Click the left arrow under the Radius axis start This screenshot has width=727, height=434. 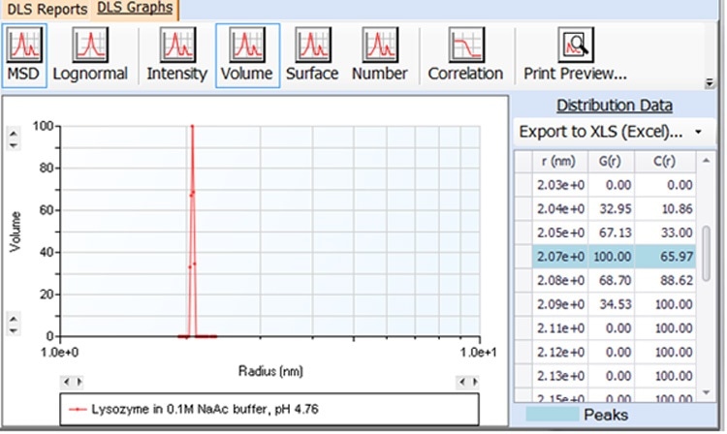pos(63,381)
